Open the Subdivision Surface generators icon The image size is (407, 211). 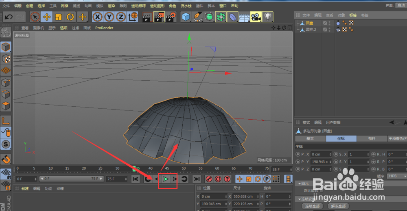click(x=209, y=17)
